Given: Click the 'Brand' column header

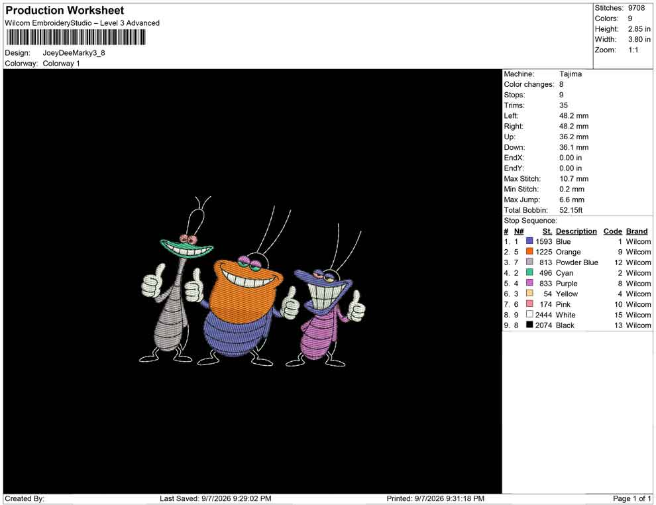Looking at the screenshot, I should (636, 231).
